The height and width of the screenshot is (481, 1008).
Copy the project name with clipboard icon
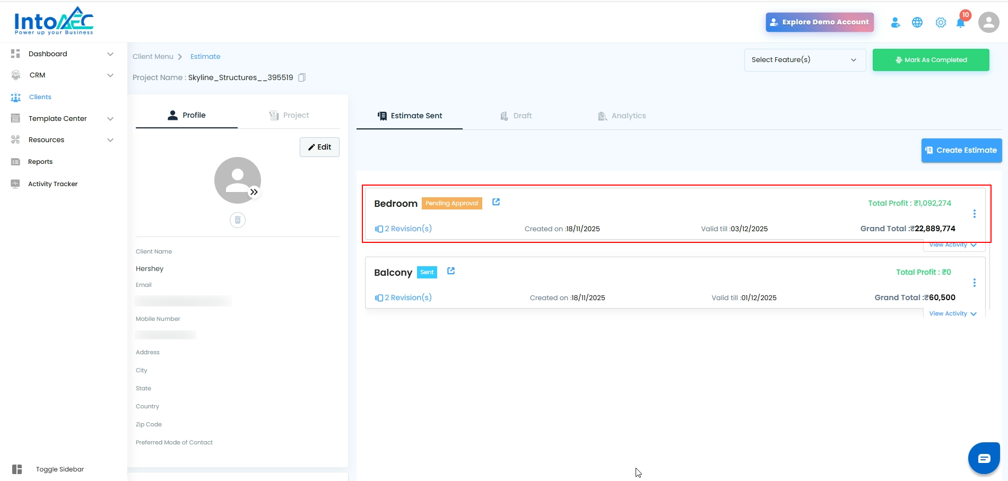pyautogui.click(x=302, y=77)
